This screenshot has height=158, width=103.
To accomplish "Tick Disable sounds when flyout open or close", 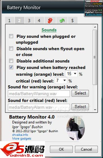I will pyautogui.click(x=11, y=49).
